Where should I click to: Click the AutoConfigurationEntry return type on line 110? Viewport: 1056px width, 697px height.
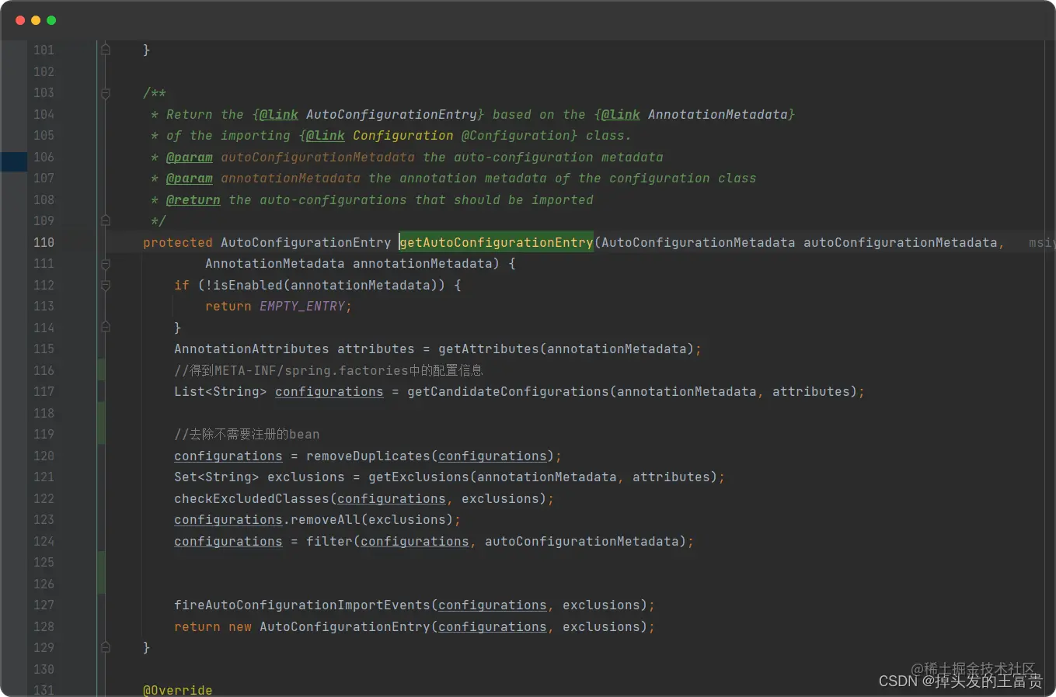pyautogui.click(x=306, y=243)
